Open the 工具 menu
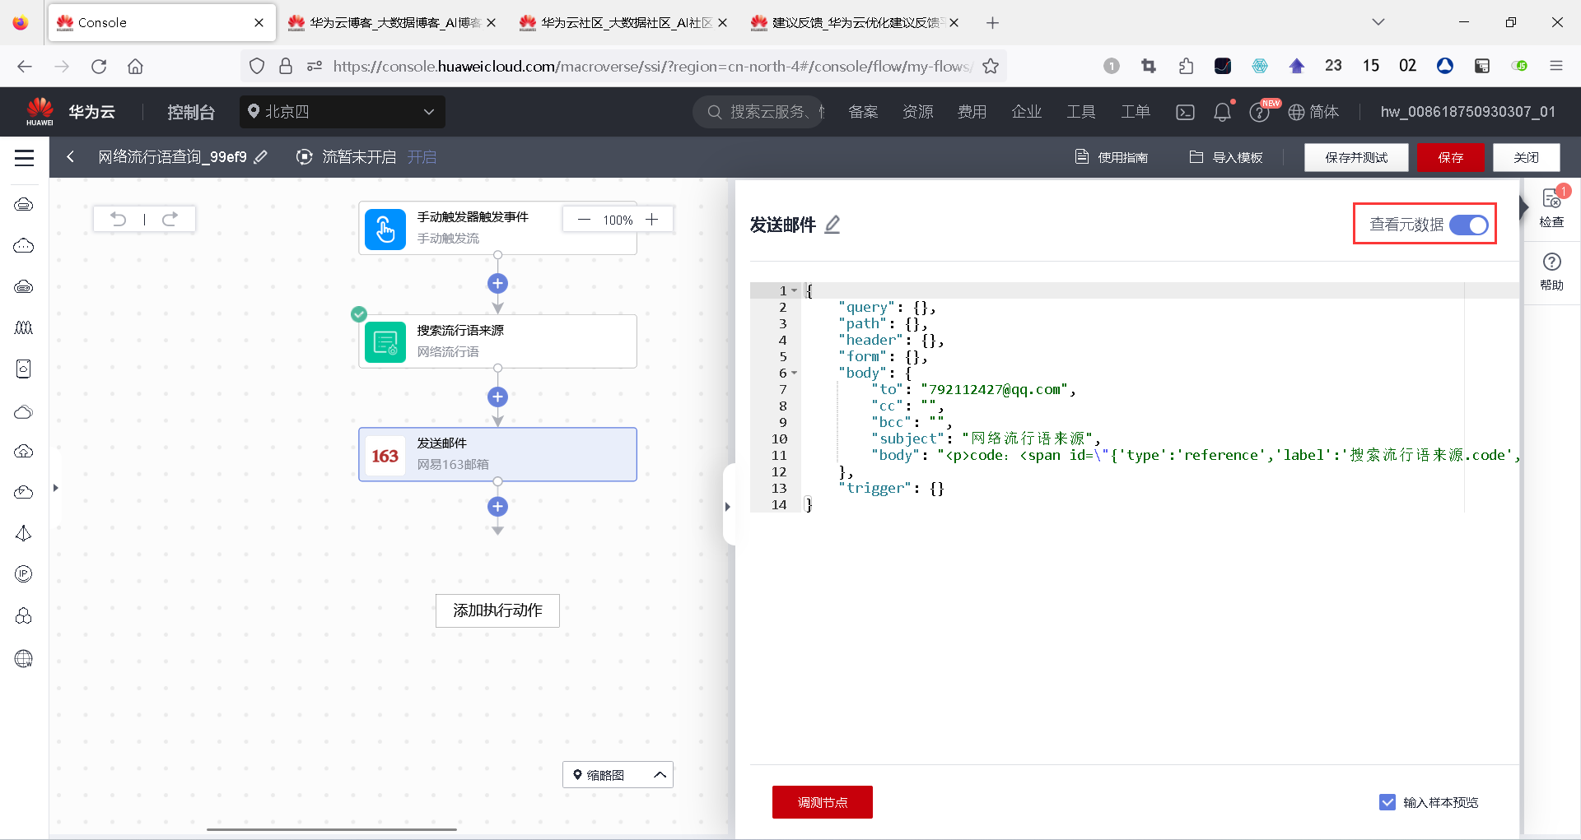Viewport: 1581px width, 840px height. coord(1081,112)
